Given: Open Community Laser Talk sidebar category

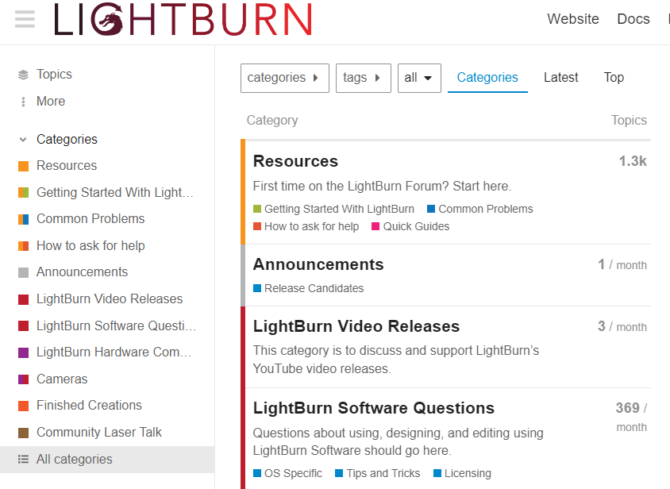Looking at the screenshot, I should pyautogui.click(x=99, y=432).
